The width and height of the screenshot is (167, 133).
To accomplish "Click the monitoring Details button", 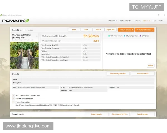I will click(x=151, y=66).
